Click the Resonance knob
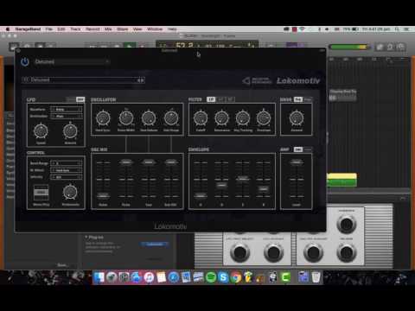Image resolution: width=415 pixels, height=311 pixels. click(x=221, y=118)
